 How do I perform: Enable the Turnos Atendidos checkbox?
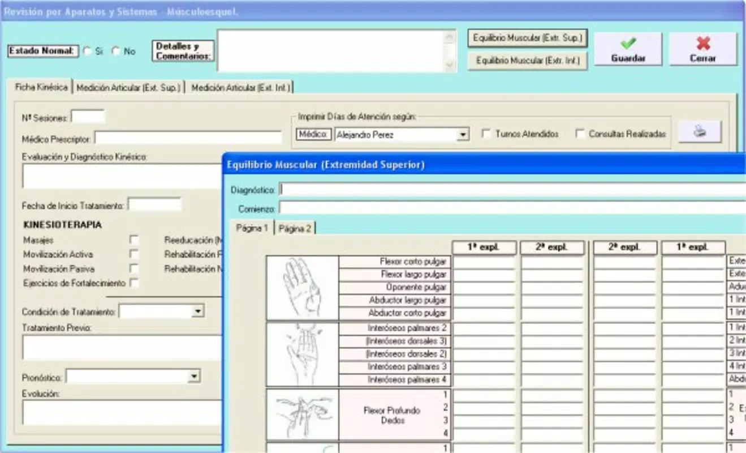486,134
